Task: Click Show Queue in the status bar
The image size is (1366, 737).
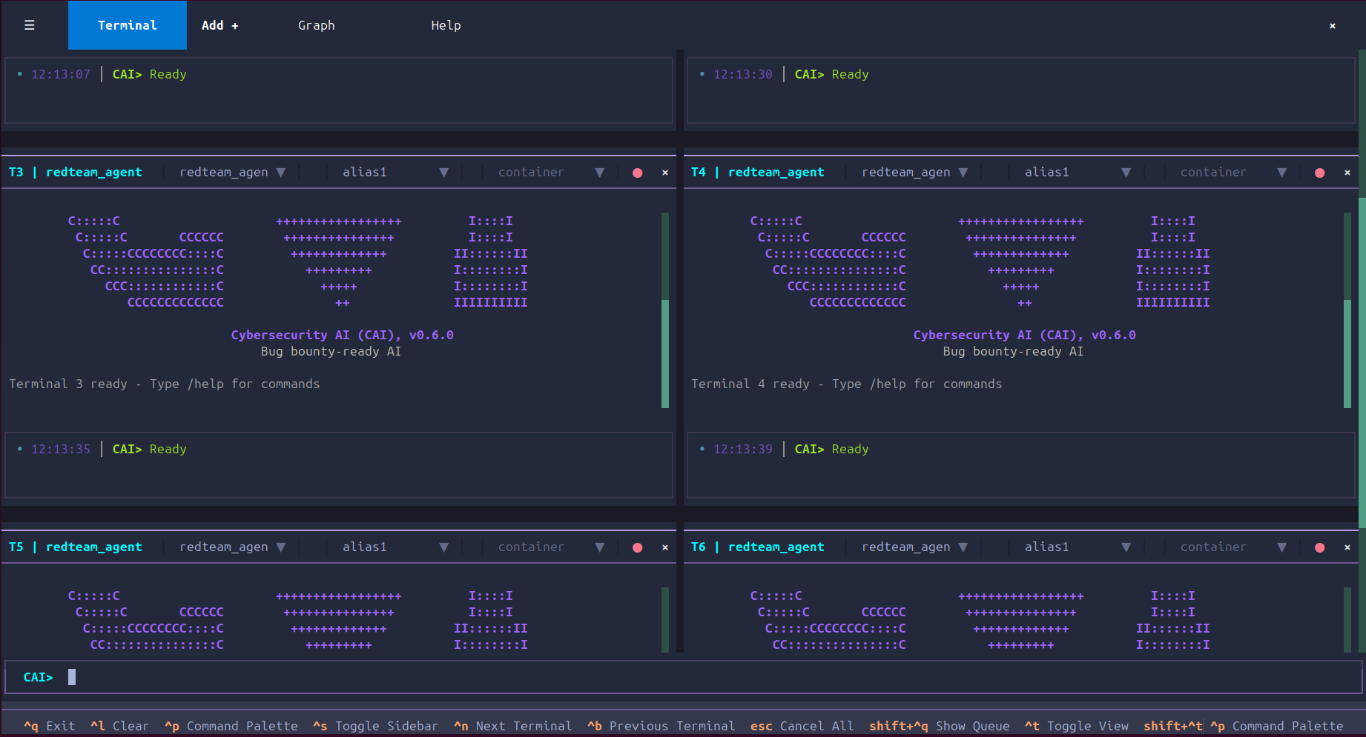Action: point(940,726)
